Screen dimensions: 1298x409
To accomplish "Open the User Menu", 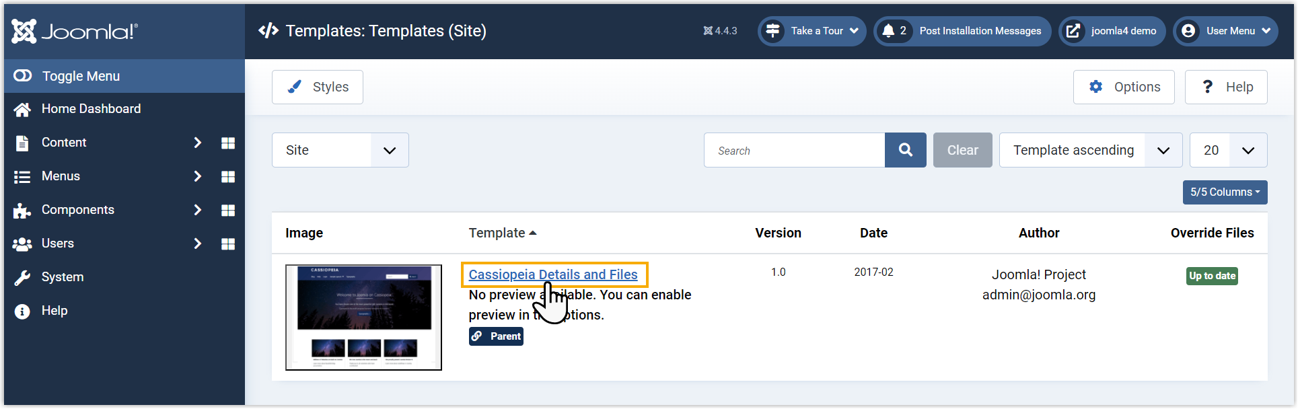I will point(1225,31).
